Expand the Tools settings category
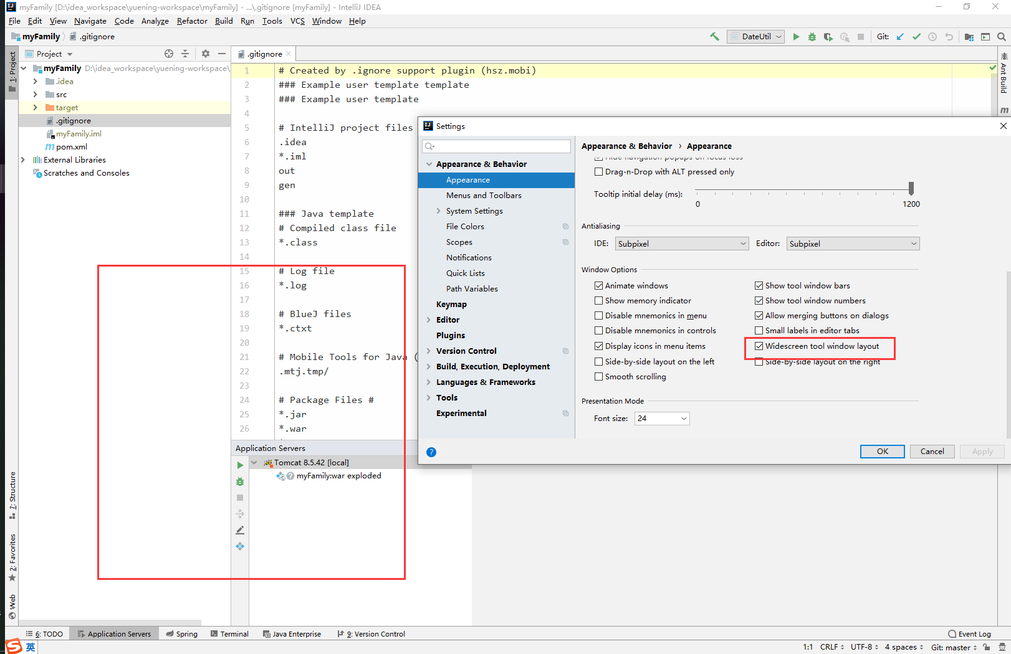The height and width of the screenshot is (654, 1011). tap(429, 398)
